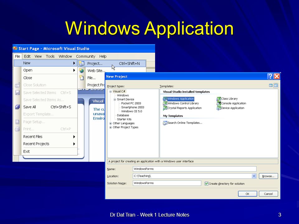Click the Browse... button
Viewport: 299px width, 224px height.
coord(268,176)
